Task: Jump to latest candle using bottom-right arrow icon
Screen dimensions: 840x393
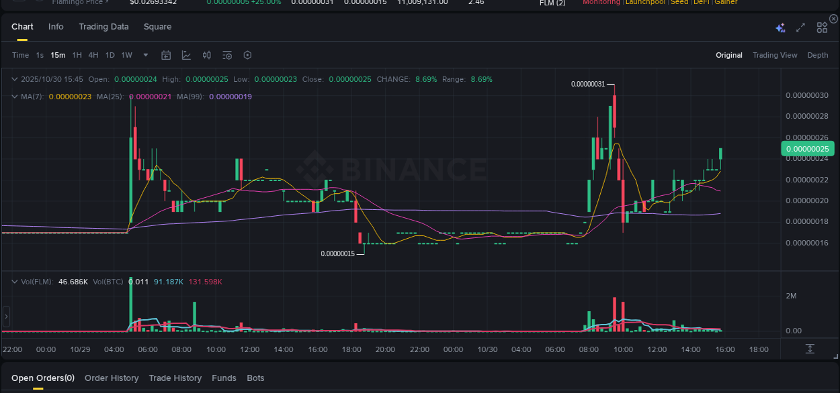Action: [x=810, y=348]
